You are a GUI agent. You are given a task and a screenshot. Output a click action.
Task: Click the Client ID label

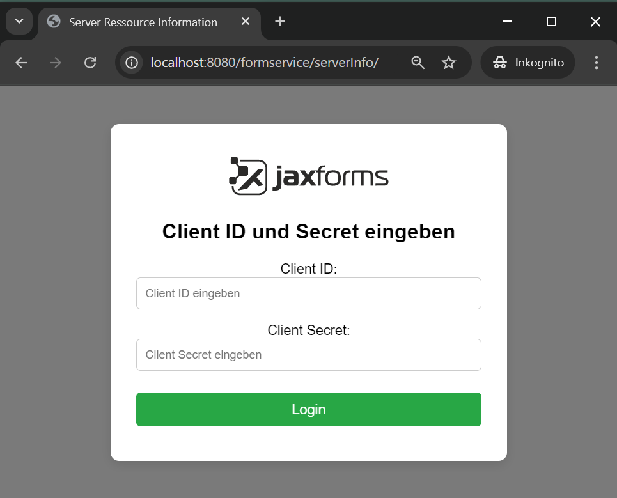[x=308, y=268]
